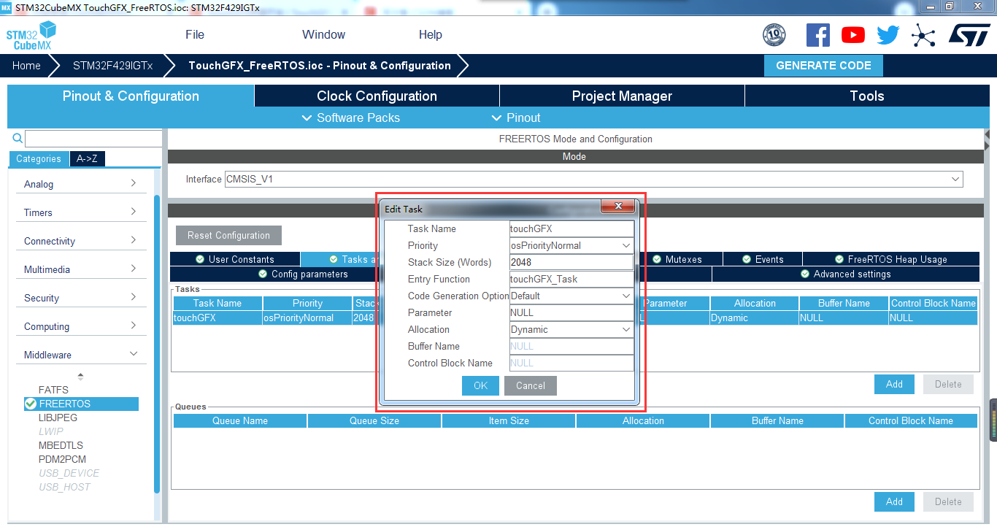Open the Mutexes tab
This screenshot has width=997, height=527.
[x=677, y=259]
